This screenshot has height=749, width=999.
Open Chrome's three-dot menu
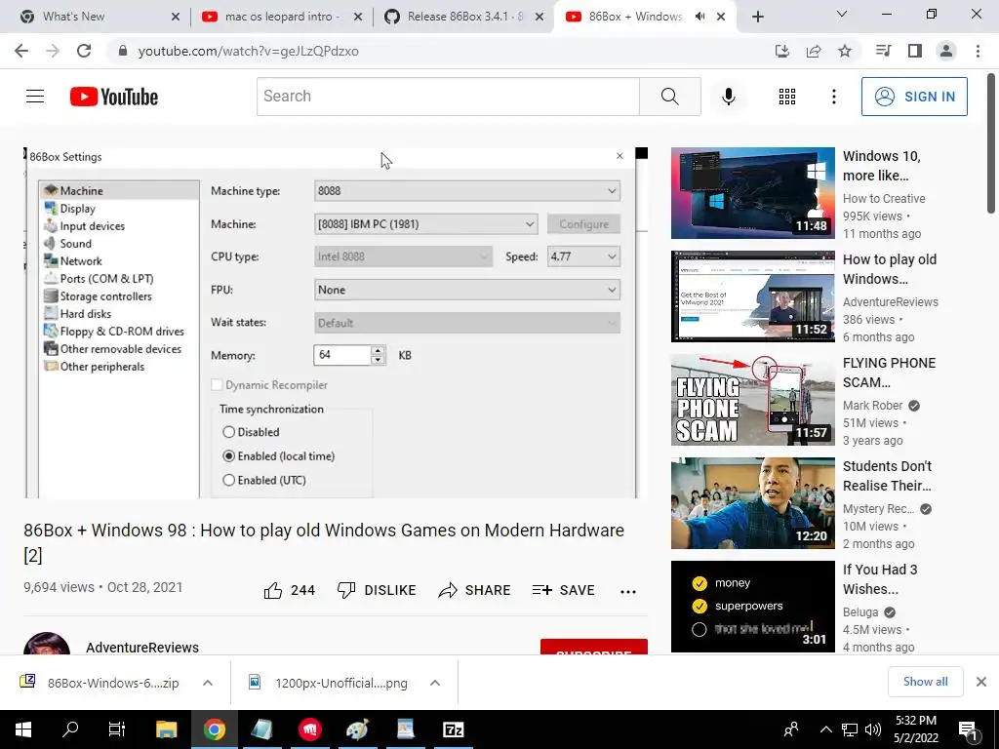(978, 51)
